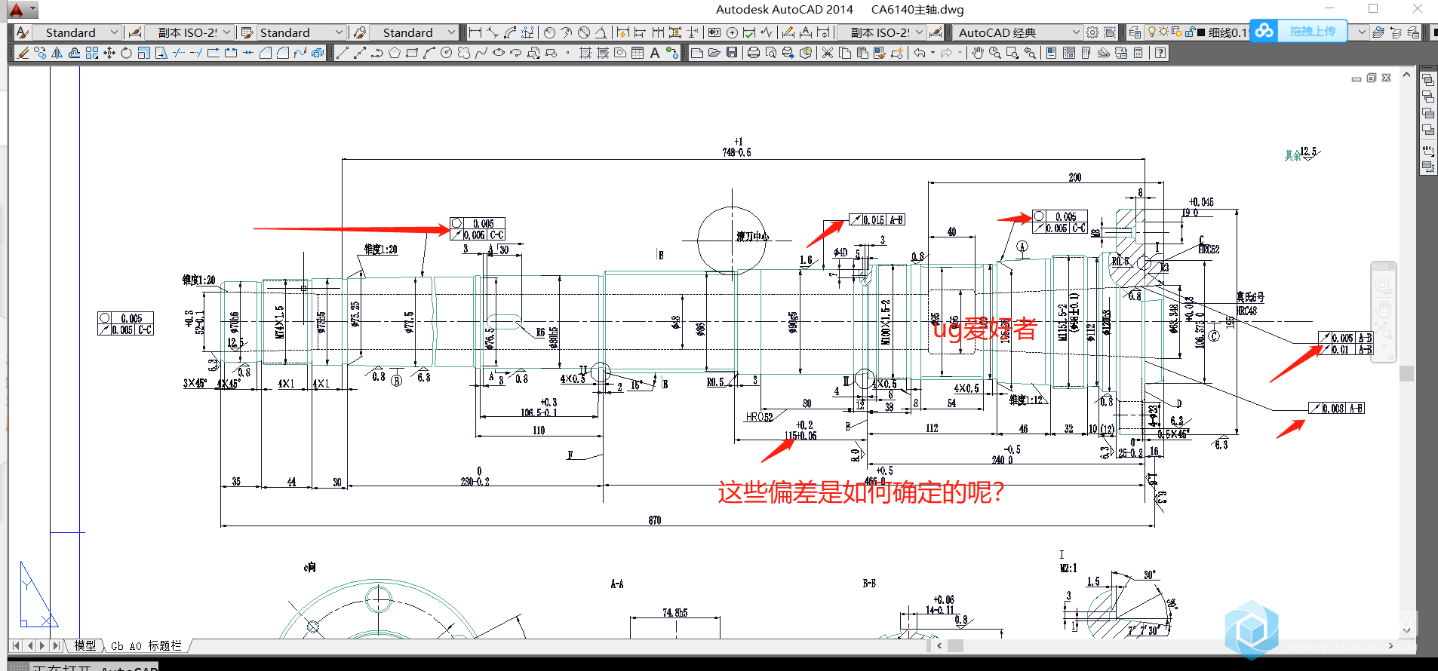Select the Ellipse drawing tool
1438x671 pixels.
point(499,53)
